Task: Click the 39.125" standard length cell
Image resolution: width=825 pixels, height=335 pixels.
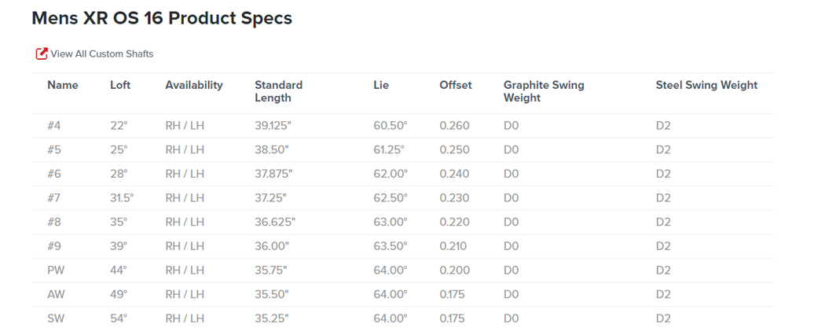Action: (x=273, y=126)
